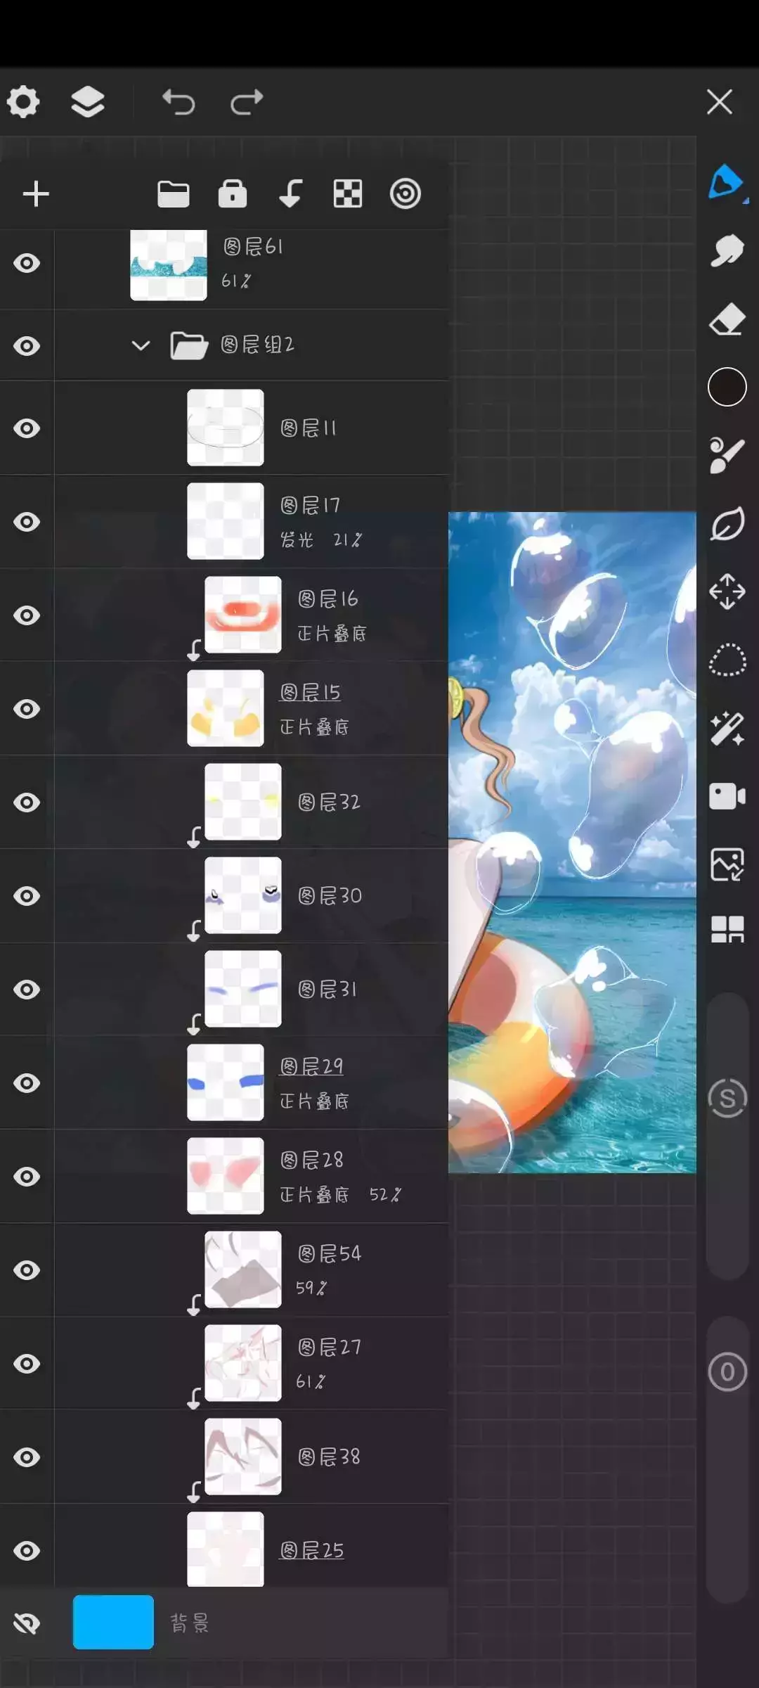The width and height of the screenshot is (759, 1688).
Task: Select the 图层组2 folder row
Action: pos(252,345)
